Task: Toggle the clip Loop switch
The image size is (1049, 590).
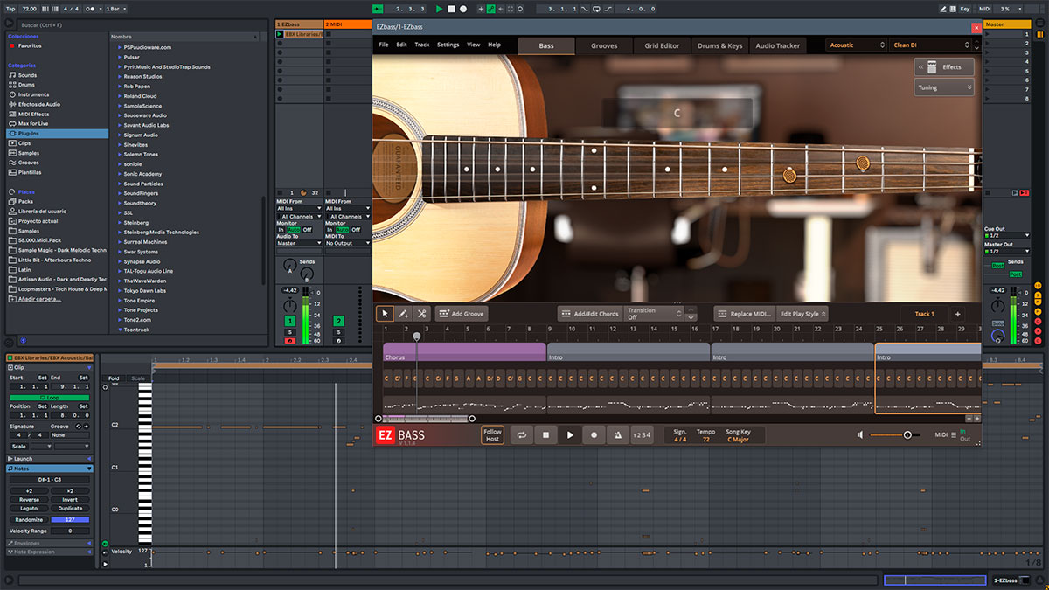Action: 50,398
